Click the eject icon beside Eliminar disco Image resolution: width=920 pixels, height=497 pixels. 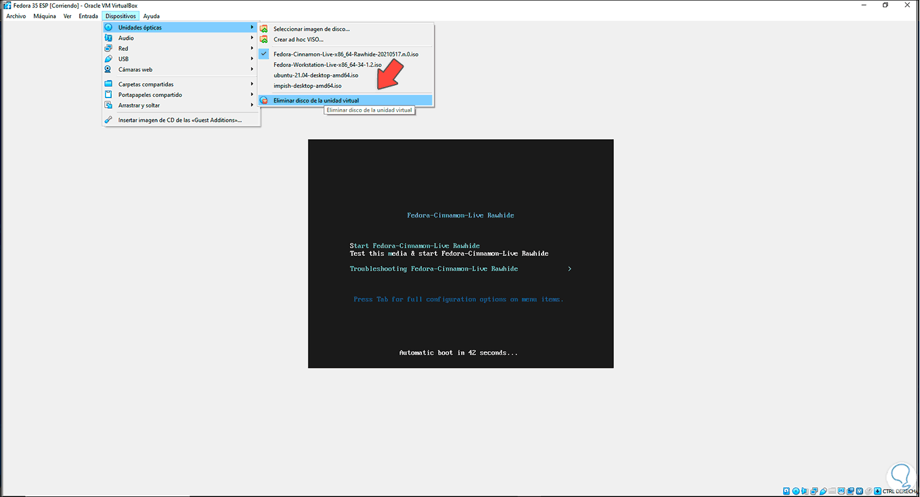click(x=264, y=100)
